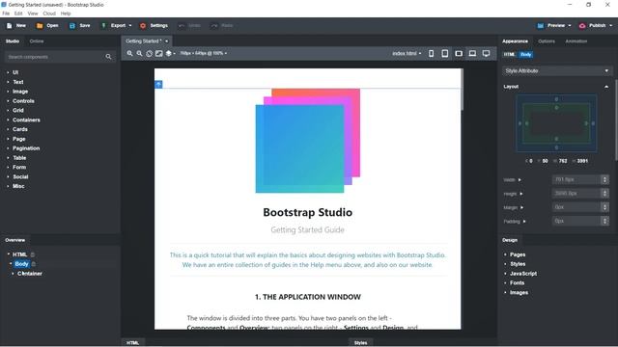Open Settings from the toolbar

(154, 26)
